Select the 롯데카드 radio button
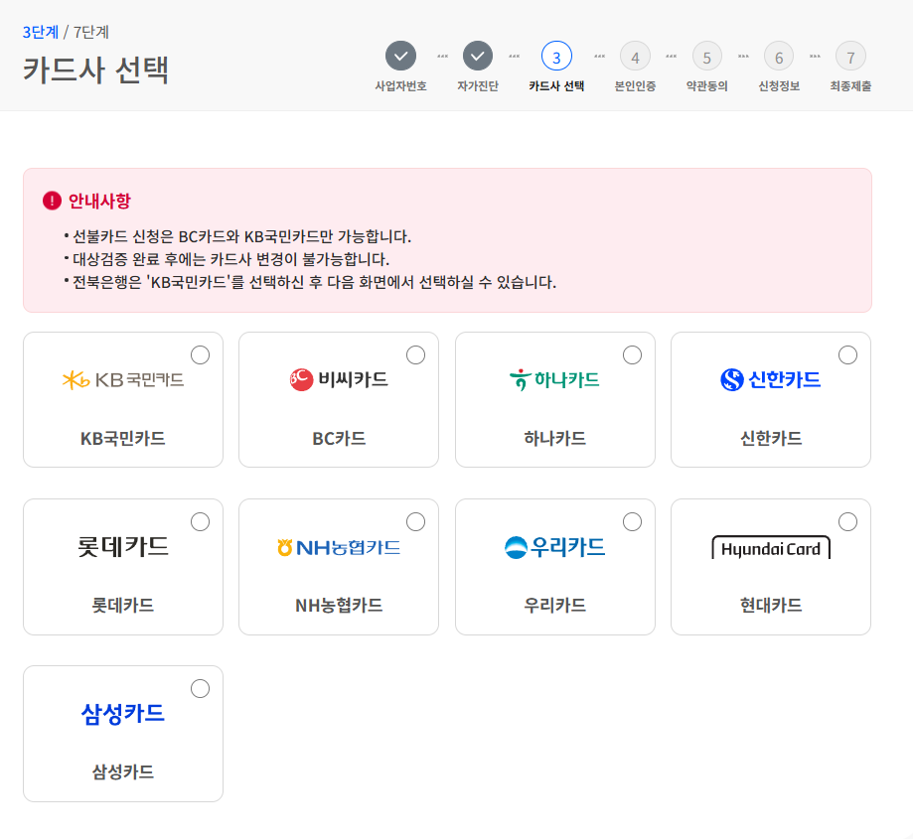 pyautogui.click(x=200, y=522)
